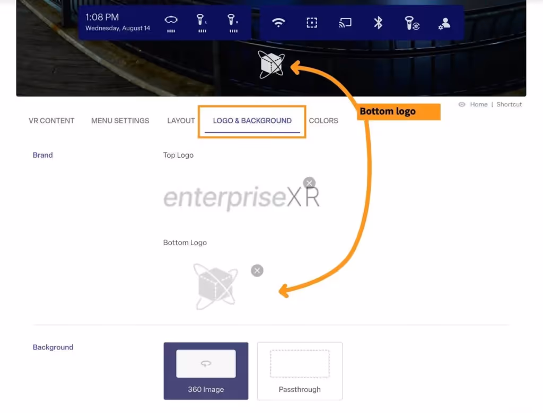543x413 pixels.
Task: Click the Background section heading
Action: tap(53, 347)
